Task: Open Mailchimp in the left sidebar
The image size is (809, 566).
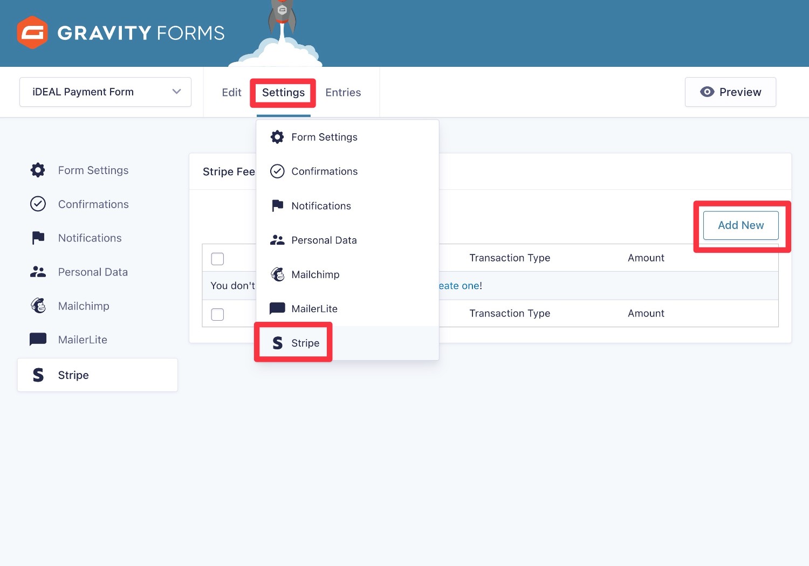Action: pyautogui.click(x=98, y=306)
